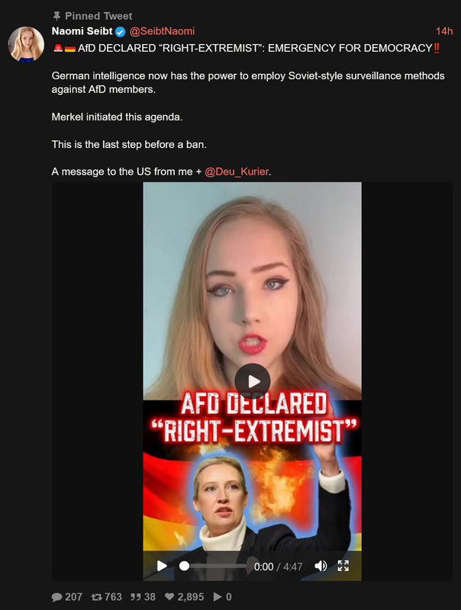The height and width of the screenshot is (610, 461).
Task: Click the video views play icon in stats
Action: click(218, 597)
